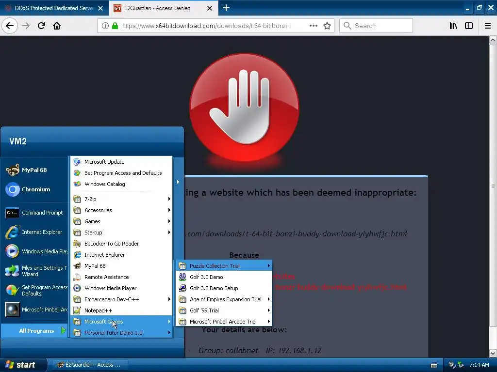Open BitLocker To Go Reader

[122, 244]
